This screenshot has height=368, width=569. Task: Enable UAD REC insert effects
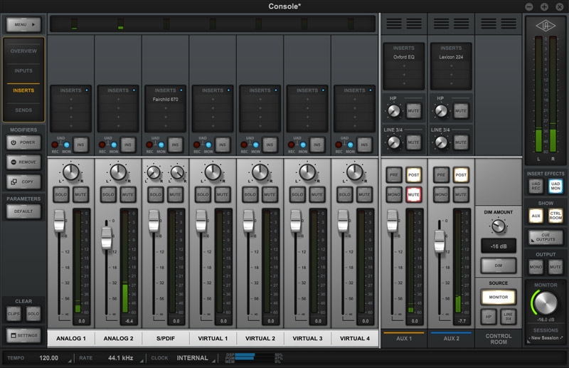tap(536, 186)
